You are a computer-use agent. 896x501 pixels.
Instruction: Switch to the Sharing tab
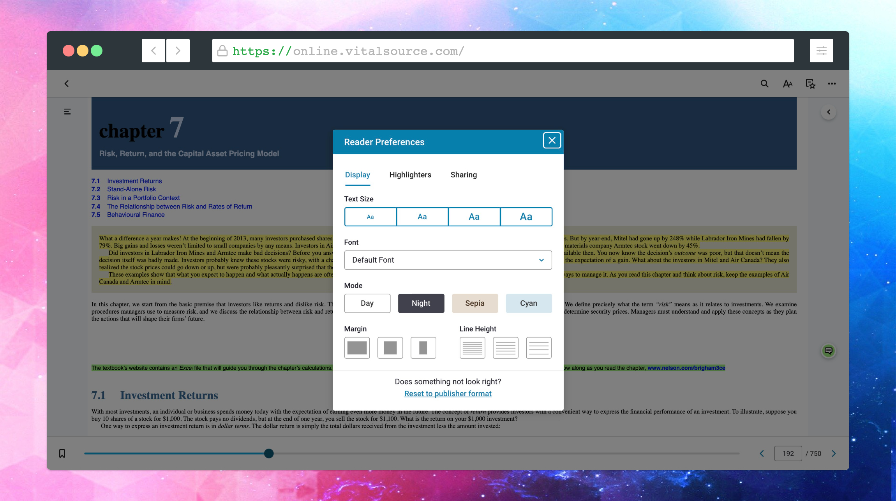pos(463,175)
